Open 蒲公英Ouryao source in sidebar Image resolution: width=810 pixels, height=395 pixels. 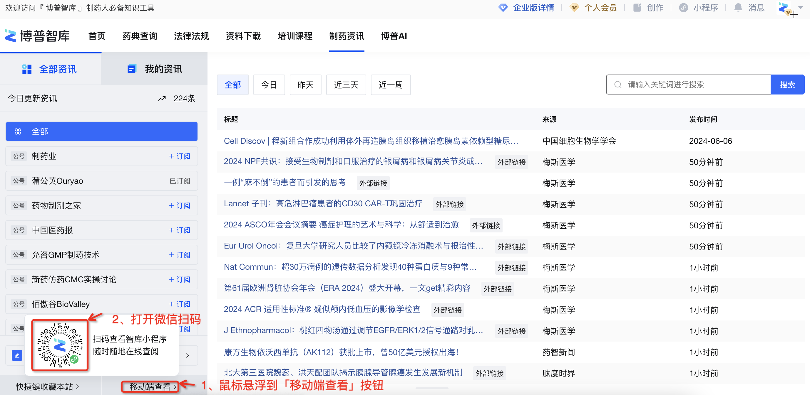tap(58, 181)
